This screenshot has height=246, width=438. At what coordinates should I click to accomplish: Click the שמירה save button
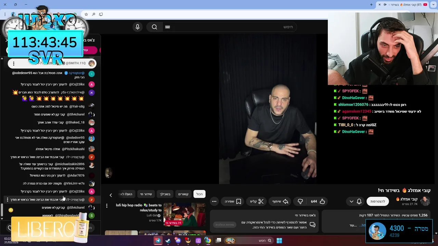233,202
